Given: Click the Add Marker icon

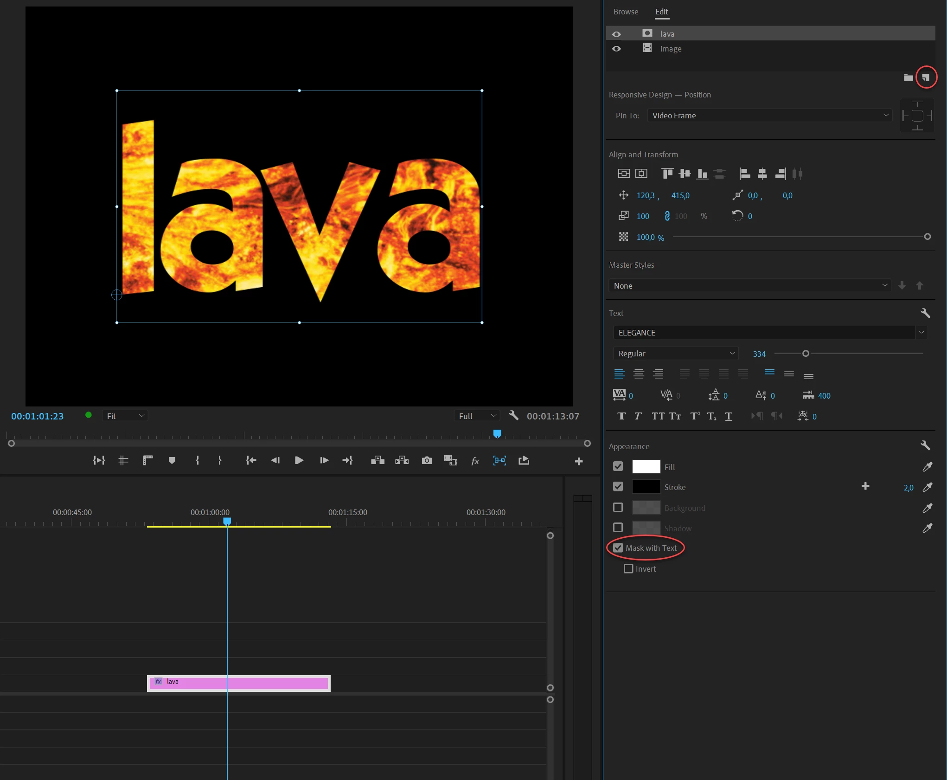Looking at the screenshot, I should coord(172,460).
